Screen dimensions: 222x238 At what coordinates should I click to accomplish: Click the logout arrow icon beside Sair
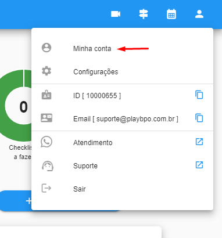click(x=46, y=188)
